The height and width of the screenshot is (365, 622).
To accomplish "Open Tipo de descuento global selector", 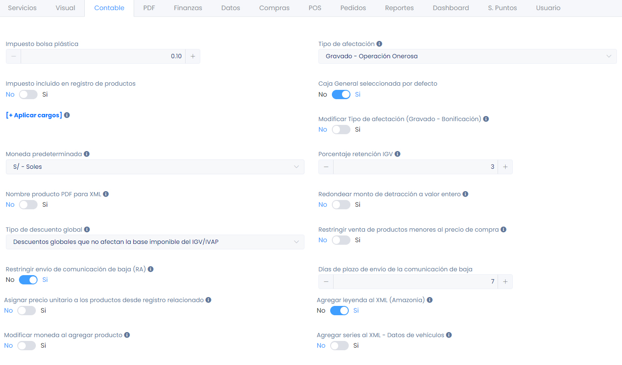I will point(155,242).
